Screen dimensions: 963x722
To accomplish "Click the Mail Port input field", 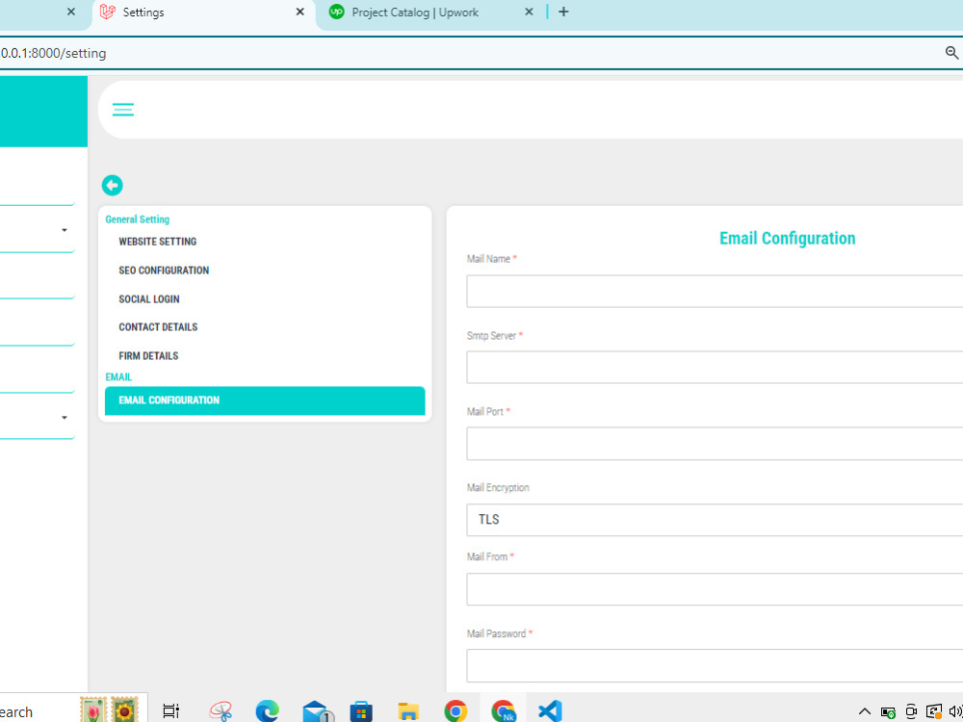I will [715, 443].
